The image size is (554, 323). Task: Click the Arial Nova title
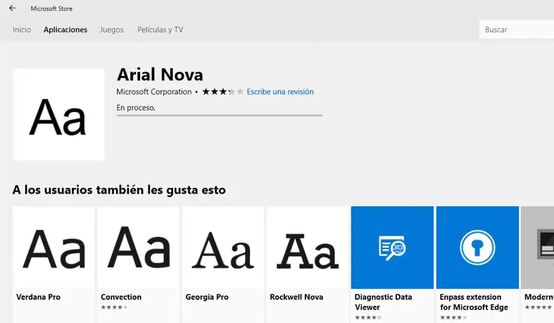point(160,75)
